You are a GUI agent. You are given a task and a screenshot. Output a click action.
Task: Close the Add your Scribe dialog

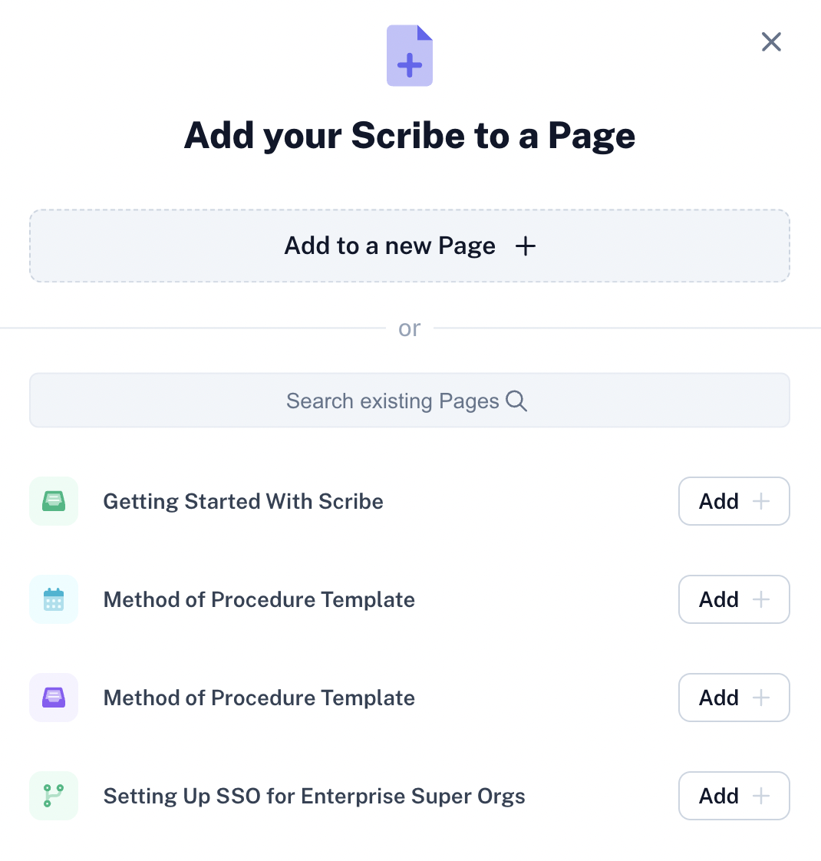tap(771, 41)
